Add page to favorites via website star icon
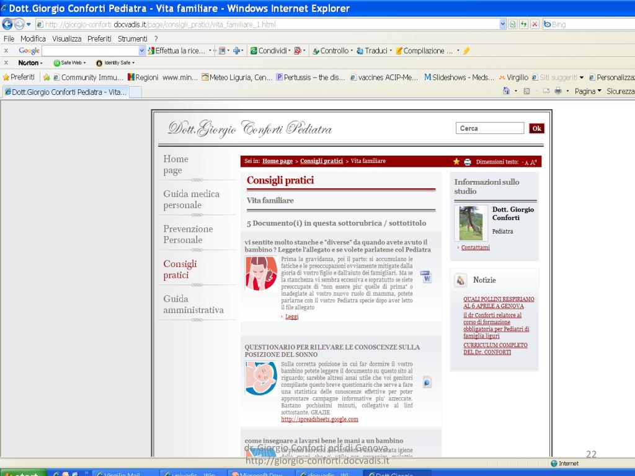Viewport: 635px width, 476px height. pos(456,162)
